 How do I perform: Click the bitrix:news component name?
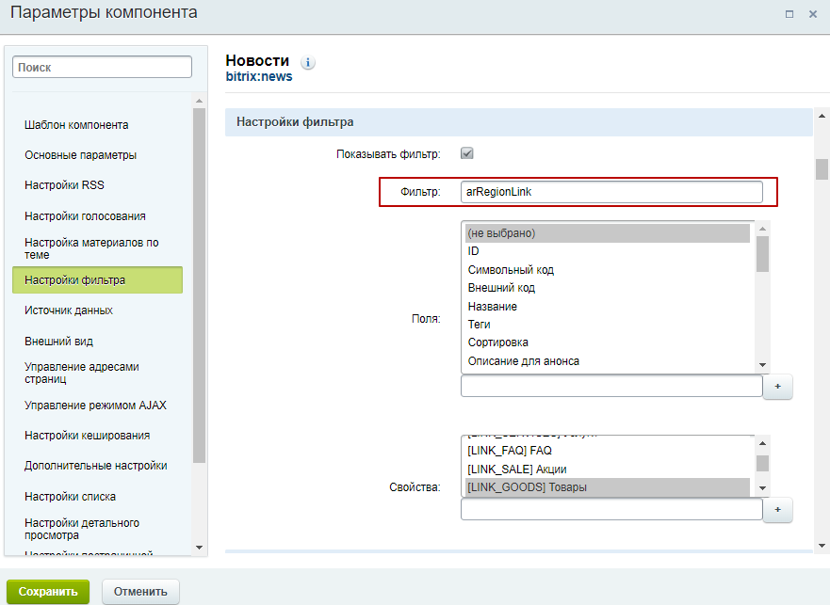[259, 76]
